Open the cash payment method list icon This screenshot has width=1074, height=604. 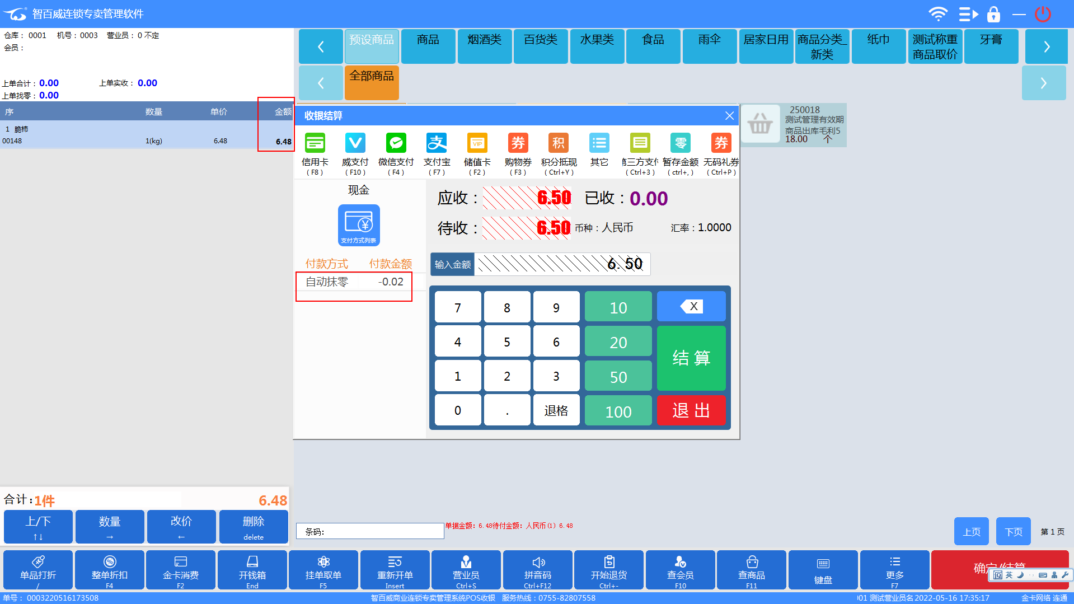[359, 225]
